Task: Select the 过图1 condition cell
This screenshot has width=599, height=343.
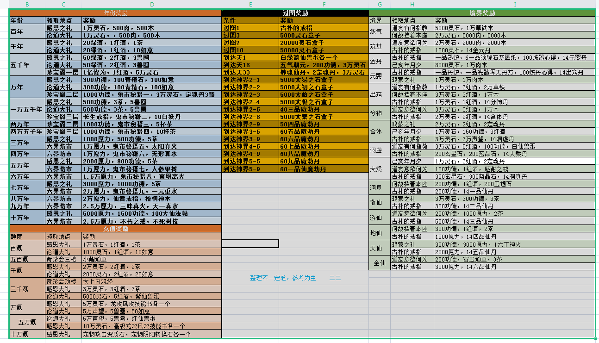Action: click(x=250, y=28)
